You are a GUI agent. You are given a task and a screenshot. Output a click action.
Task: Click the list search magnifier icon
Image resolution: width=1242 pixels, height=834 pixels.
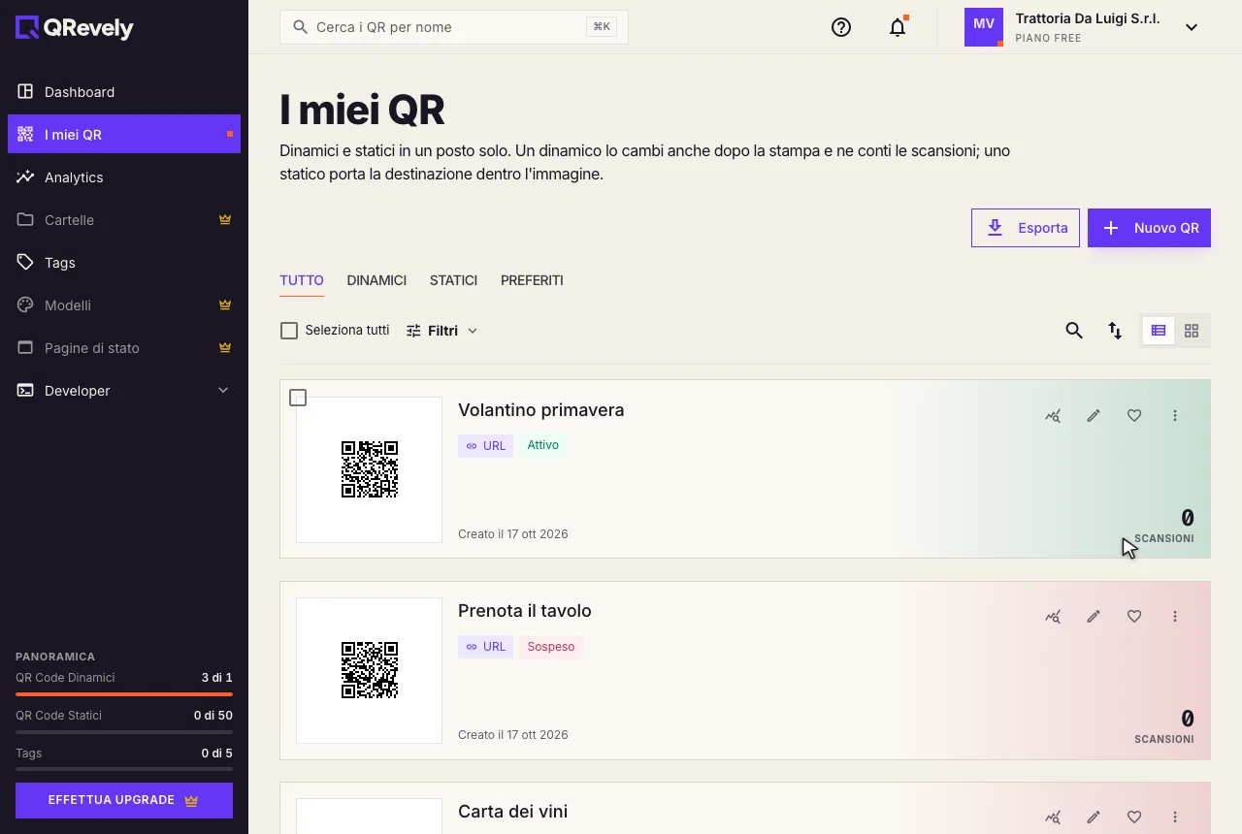(1074, 331)
